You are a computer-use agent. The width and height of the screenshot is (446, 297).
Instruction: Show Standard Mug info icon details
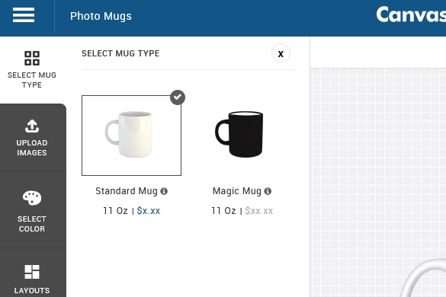(164, 191)
